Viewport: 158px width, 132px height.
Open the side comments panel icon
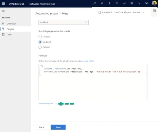tap(154, 11)
